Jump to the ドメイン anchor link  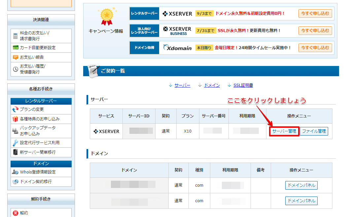pyautogui.click(x=212, y=85)
